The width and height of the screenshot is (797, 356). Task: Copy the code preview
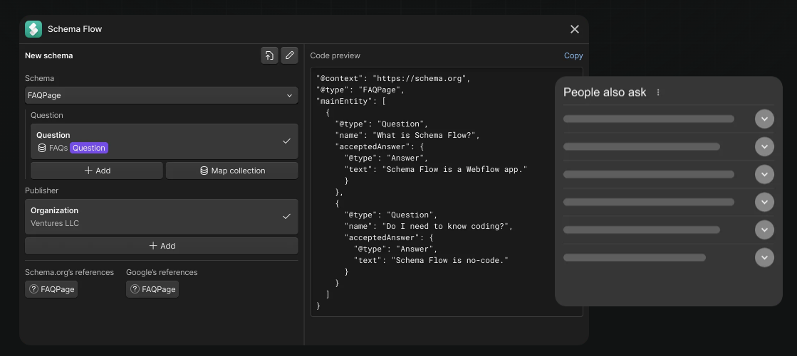573,55
